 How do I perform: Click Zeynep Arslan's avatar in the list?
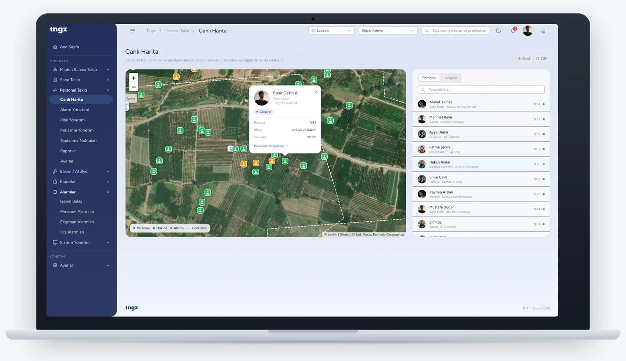pos(422,194)
